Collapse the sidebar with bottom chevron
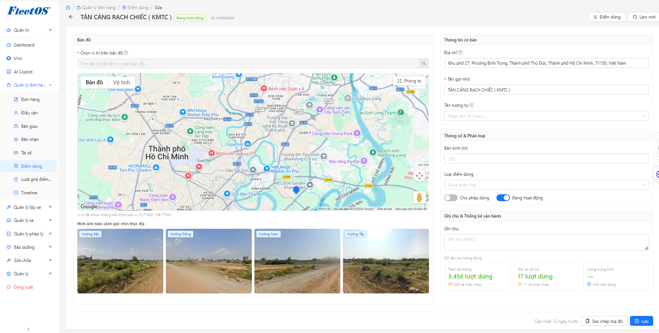The image size is (659, 333). (29, 329)
